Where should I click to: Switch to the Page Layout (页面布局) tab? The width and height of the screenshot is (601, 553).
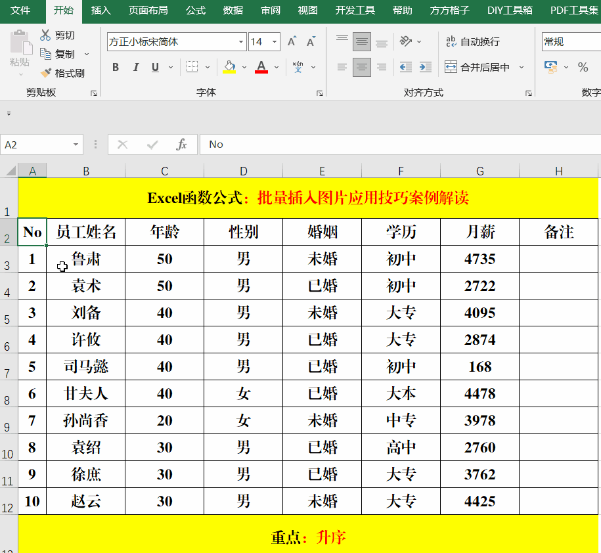click(x=148, y=11)
